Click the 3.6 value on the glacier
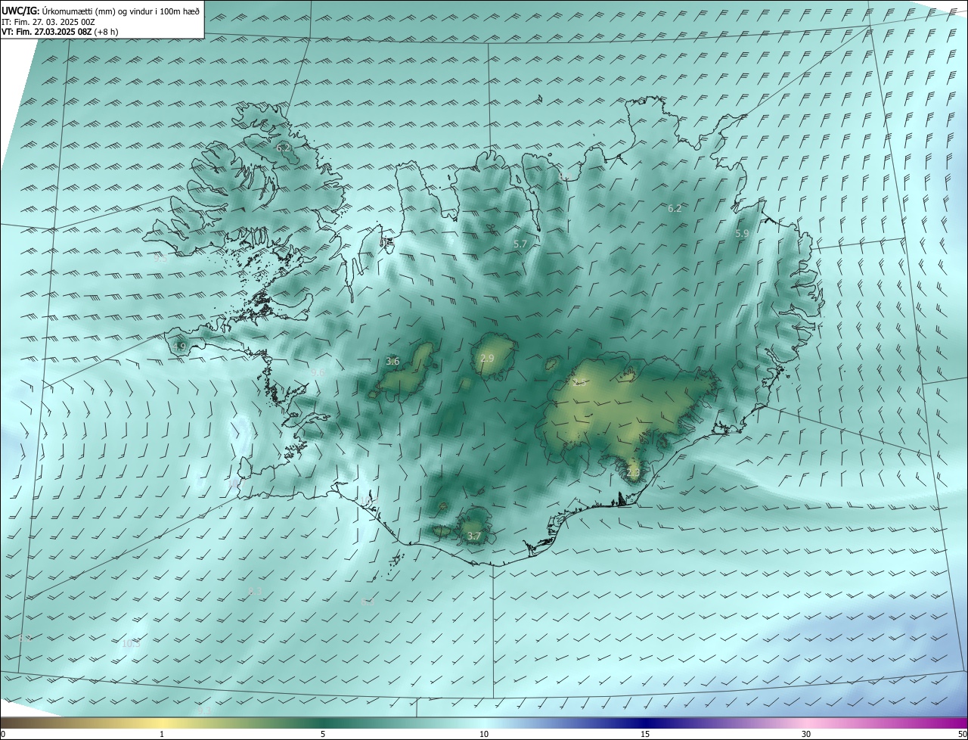The width and height of the screenshot is (968, 740). 392,362
